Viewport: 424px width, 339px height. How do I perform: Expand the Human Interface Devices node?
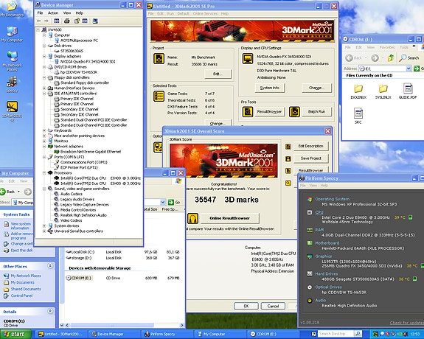[x=44, y=88]
